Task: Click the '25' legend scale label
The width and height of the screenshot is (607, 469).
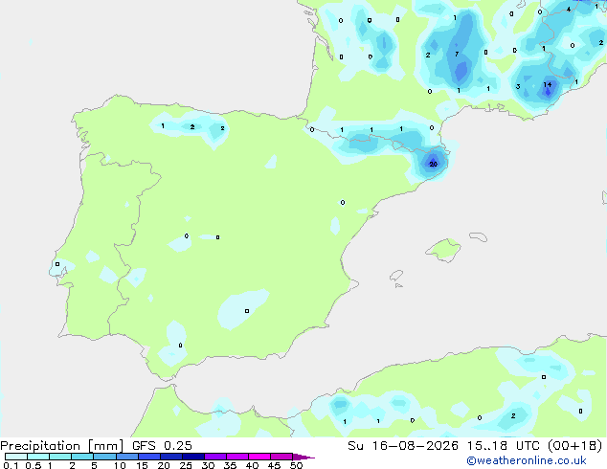Action: [x=186, y=465]
